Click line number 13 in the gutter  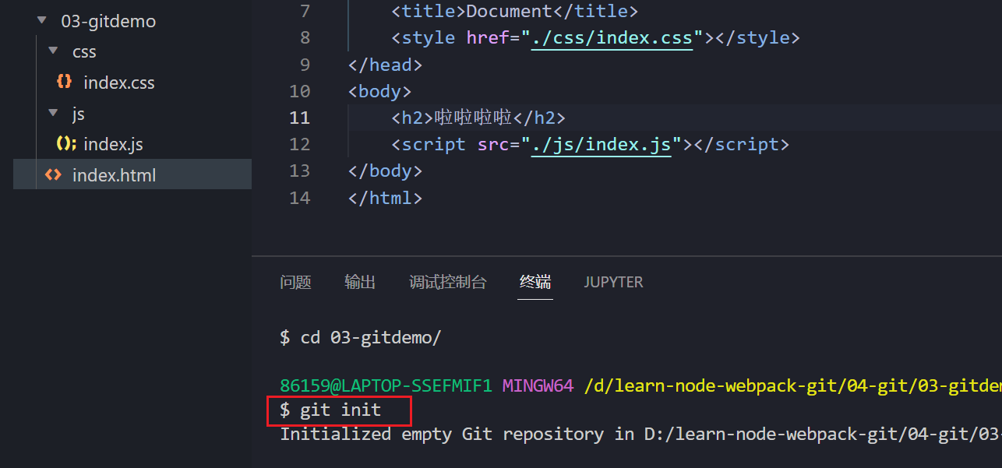299,171
